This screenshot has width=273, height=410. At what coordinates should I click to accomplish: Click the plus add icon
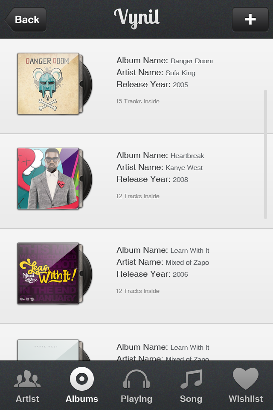coord(250,19)
